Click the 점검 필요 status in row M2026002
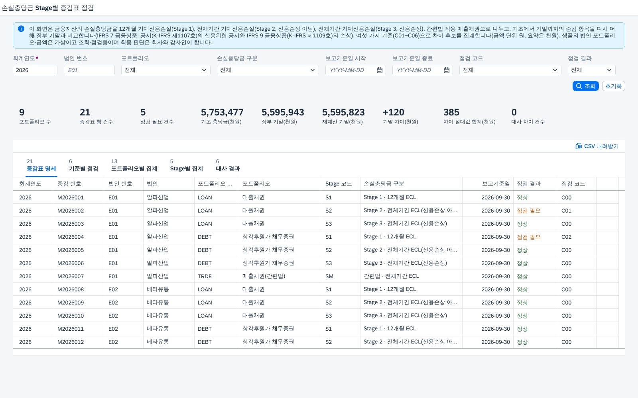The width and height of the screenshot is (638, 398). 529,211
